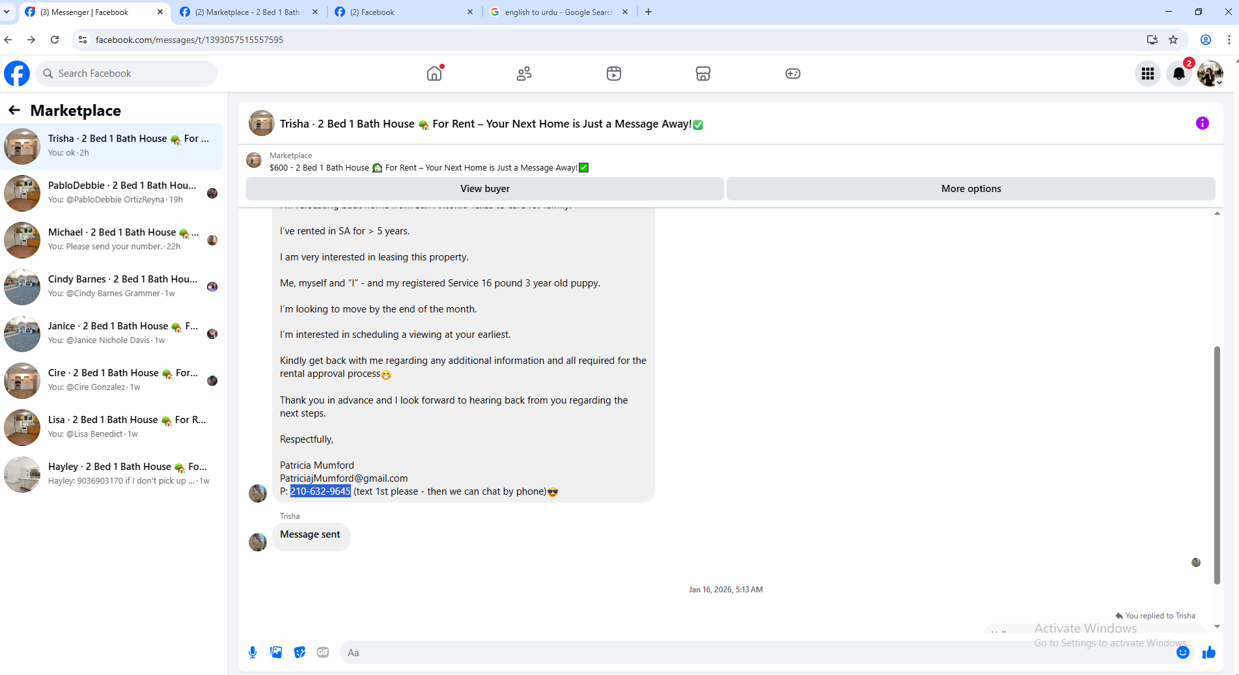Install app icon in address bar
This screenshot has width=1239, height=675.
coord(1152,40)
